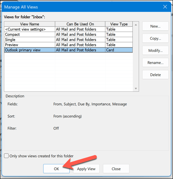The height and width of the screenshot is (179, 173).
Task: Click the Can Be Used On column header
Action: (x=80, y=24)
